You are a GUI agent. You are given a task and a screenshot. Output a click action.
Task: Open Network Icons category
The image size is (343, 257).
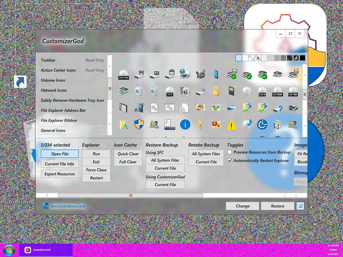click(73, 90)
